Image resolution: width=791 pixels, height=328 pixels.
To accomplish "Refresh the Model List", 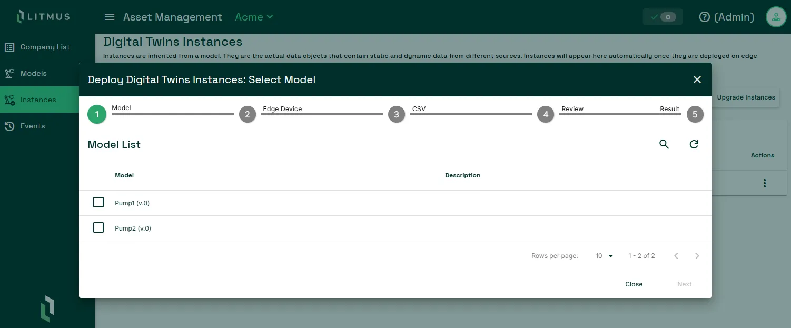I will 694,144.
